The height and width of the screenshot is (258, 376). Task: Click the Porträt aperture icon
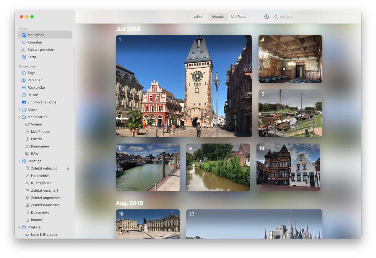click(x=27, y=139)
